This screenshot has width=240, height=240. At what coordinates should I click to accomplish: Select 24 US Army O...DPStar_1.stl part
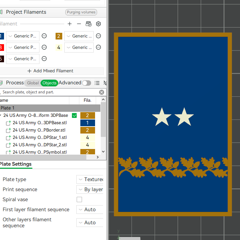click(x=39, y=138)
